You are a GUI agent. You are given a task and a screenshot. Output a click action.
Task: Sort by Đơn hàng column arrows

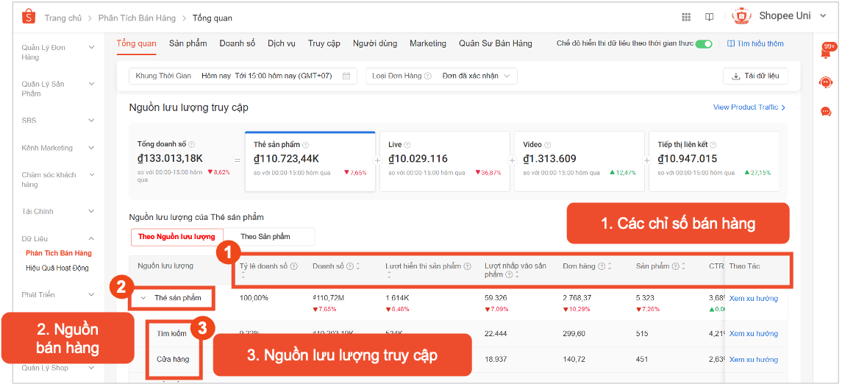click(610, 266)
